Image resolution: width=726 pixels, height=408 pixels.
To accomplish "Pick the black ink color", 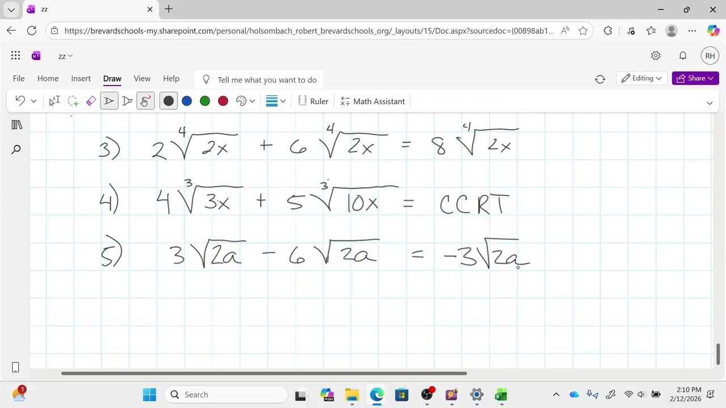I will click(168, 101).
